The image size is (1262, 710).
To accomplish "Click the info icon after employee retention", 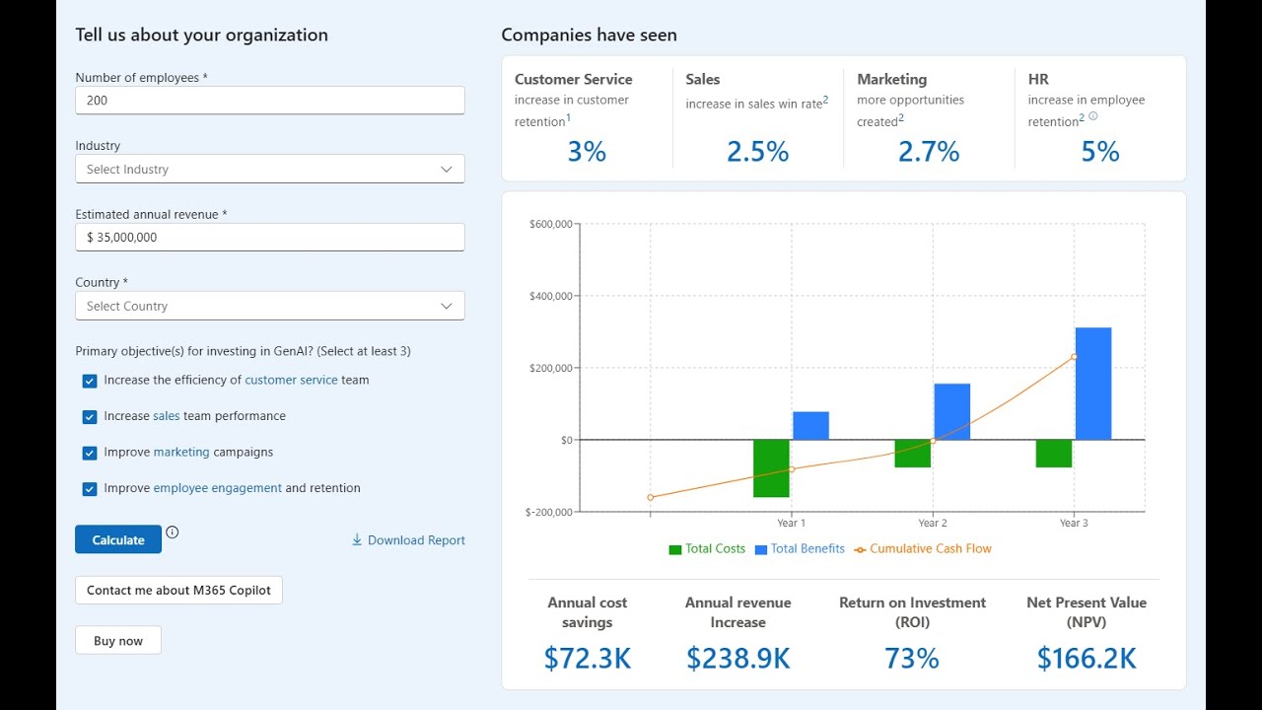I will (x=1092, y=116).
